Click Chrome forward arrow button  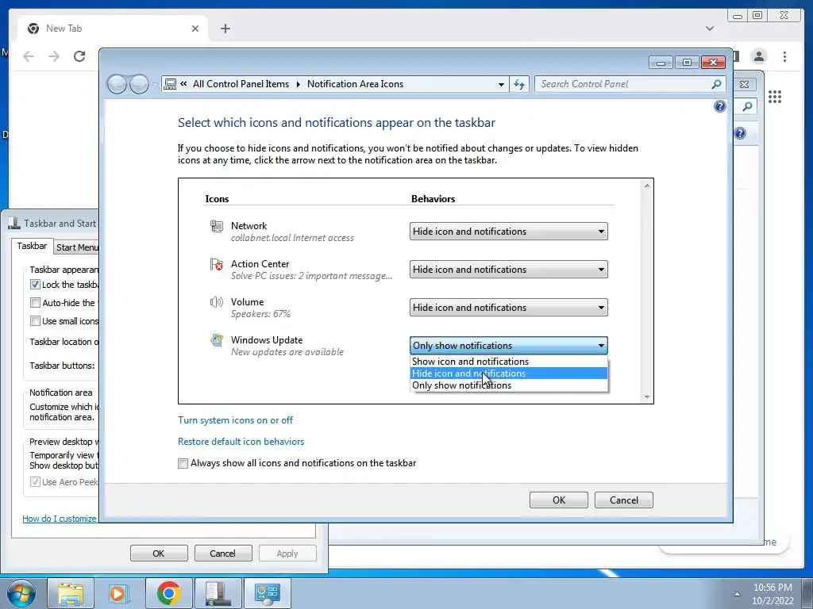point(54,56)
